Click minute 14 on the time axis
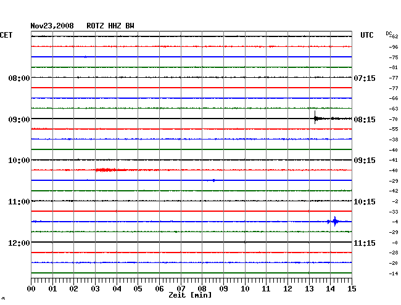 (331, 289)
